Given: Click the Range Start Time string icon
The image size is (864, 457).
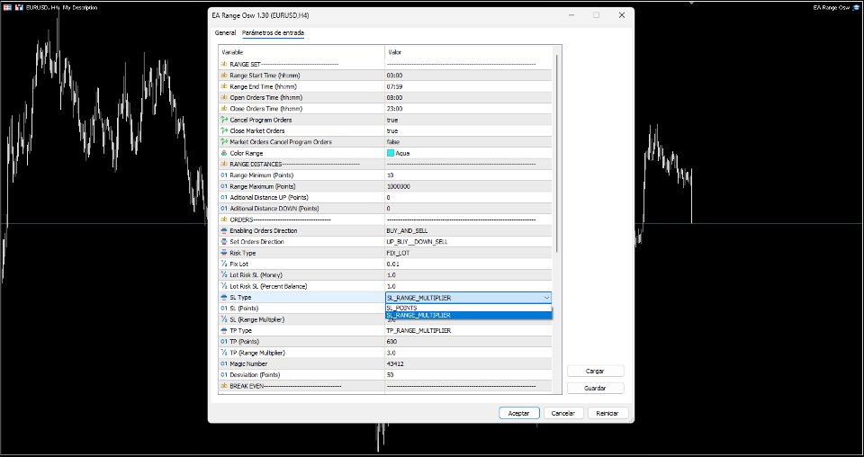Looking at the screenshot, I should pyautogui.click(x=224, y=76).
